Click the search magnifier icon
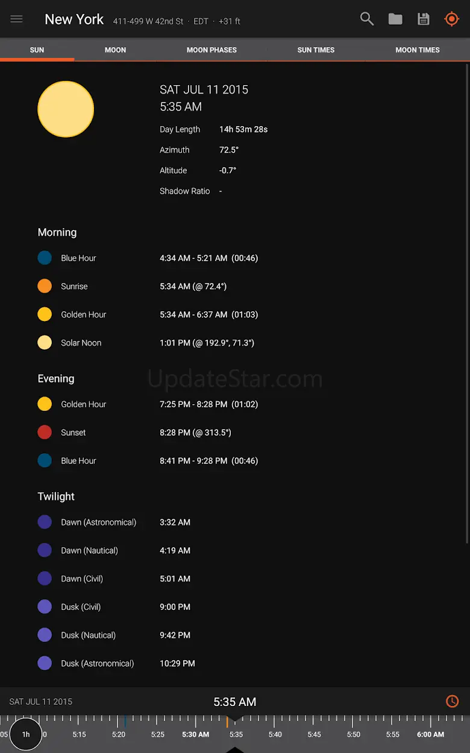The width and height of the screenshot is (470, 753). pos(367,19)
